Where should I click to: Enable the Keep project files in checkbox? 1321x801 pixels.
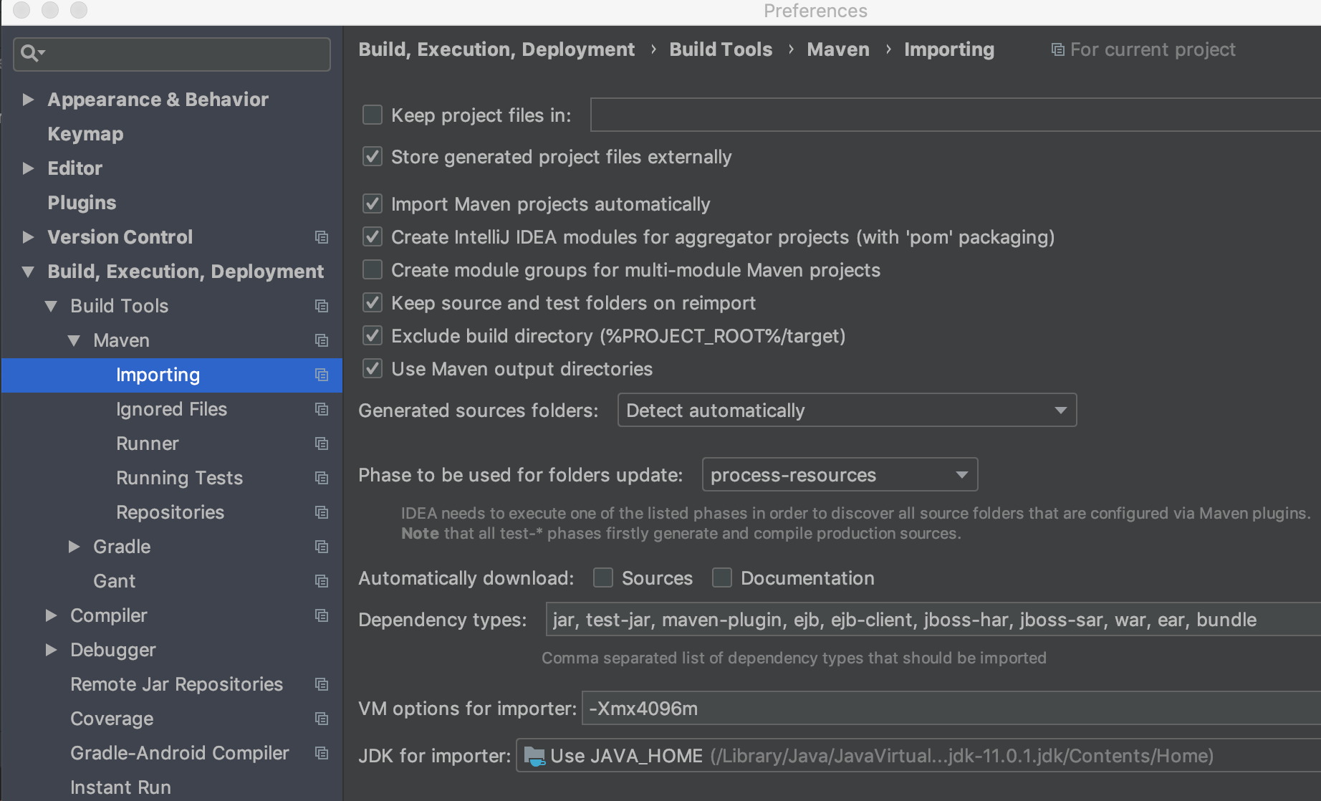pyautogui.click(x=372, y=115)
